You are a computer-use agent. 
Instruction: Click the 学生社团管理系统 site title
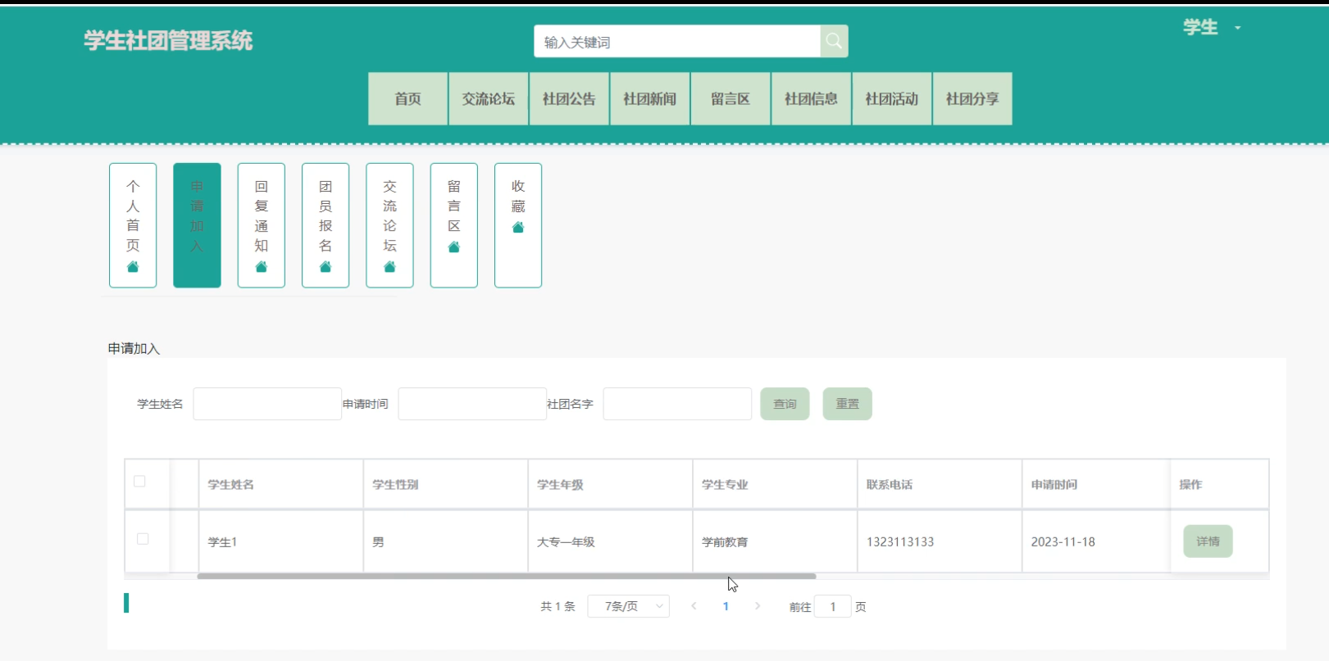[168, 41]
